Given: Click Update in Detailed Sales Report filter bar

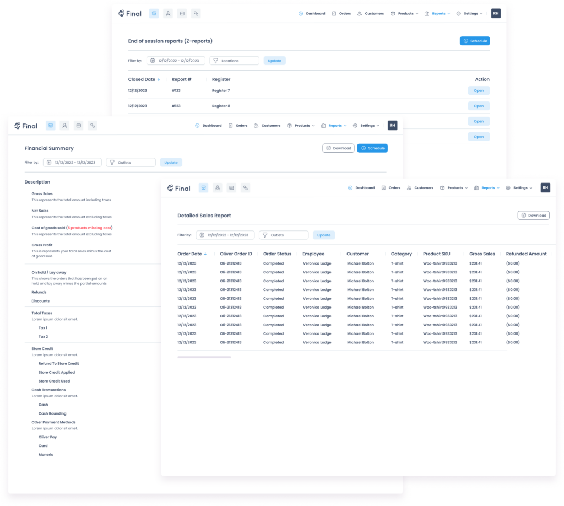Looking at the screenshot, I should [324, 235].
